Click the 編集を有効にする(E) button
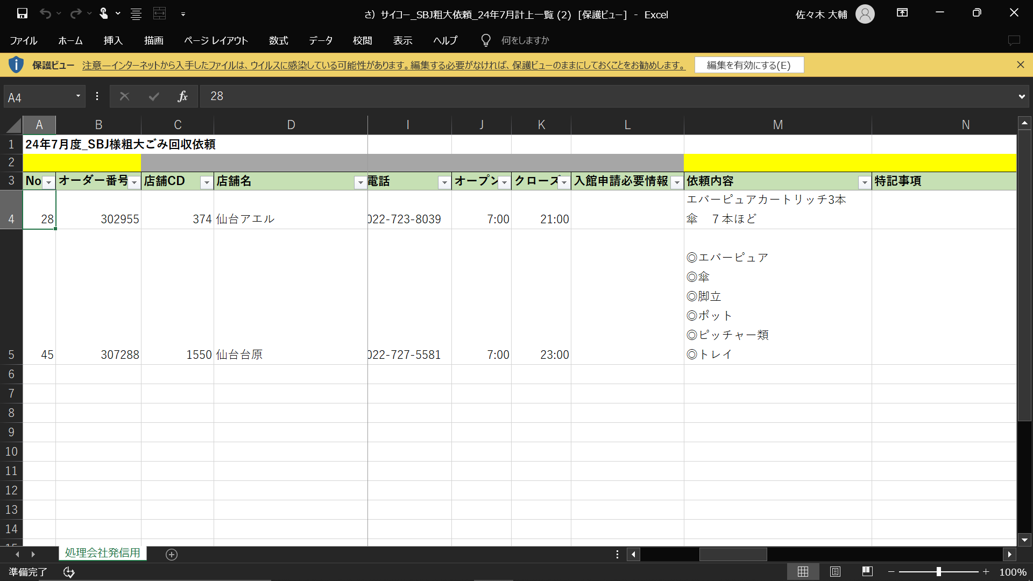Viewport: 1033px width, 581px height. pos(748,65)
